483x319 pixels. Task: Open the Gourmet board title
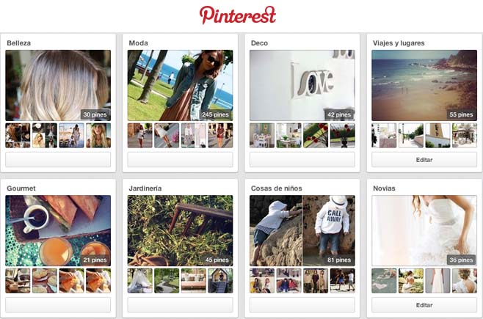tap(21, 188)
